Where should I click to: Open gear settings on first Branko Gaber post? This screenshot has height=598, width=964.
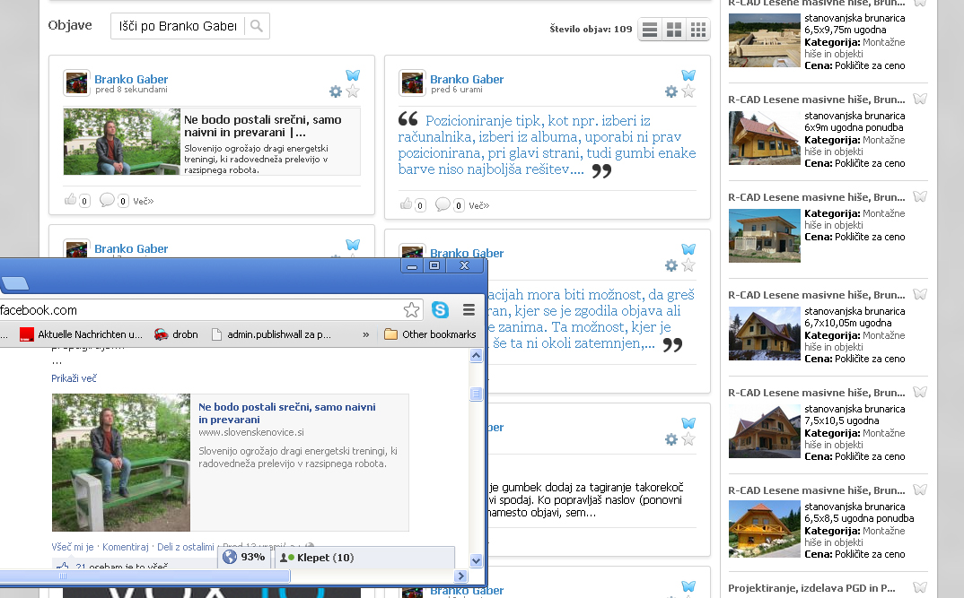(336, 91)
